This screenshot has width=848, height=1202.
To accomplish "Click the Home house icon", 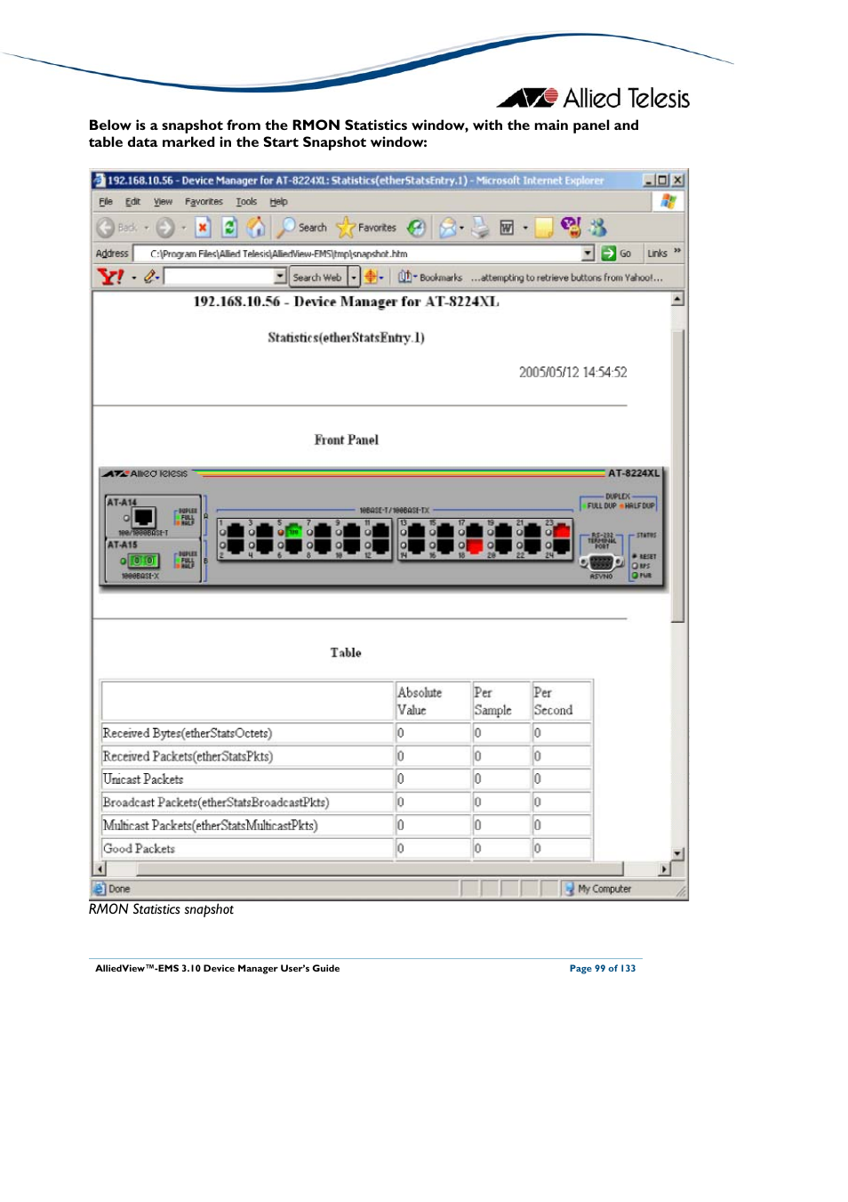I will (x=256, y=228).
